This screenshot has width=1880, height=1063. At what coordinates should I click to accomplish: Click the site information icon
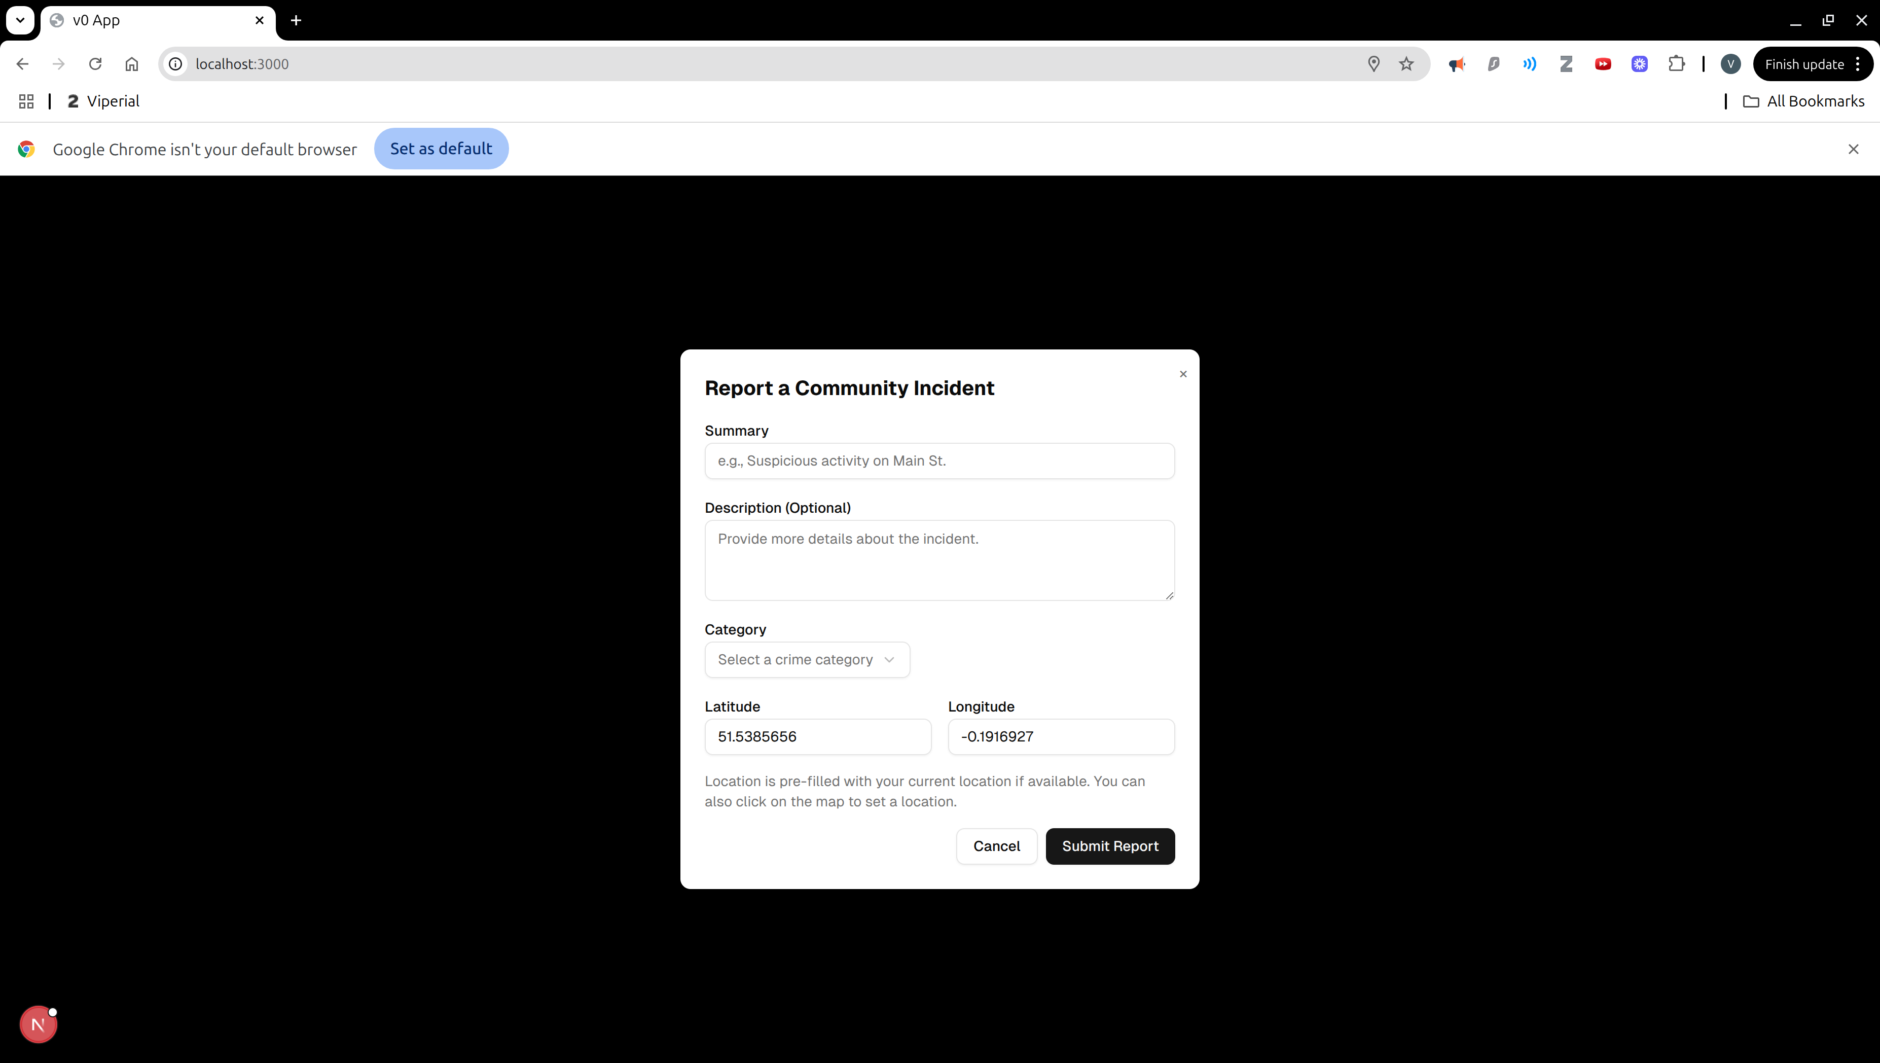(176, 64)
